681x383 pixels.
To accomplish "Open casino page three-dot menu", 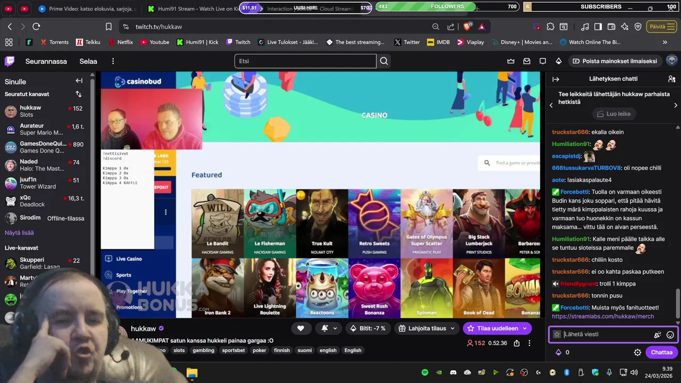I will tap(165, 212).
